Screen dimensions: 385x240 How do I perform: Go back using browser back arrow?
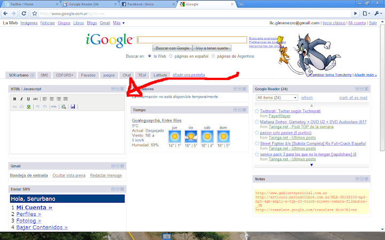[x=6, y=13]
